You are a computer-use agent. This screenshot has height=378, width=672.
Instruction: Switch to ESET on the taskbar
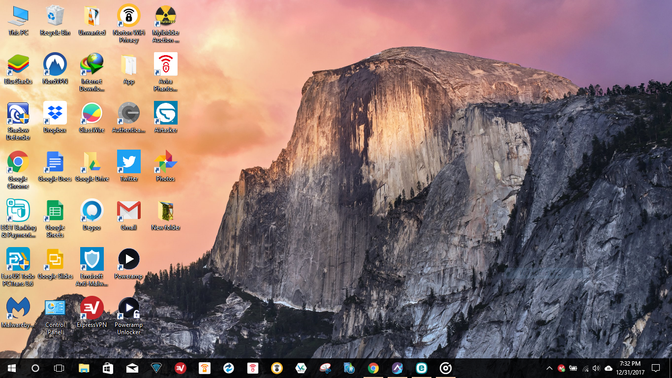point(422,368)
